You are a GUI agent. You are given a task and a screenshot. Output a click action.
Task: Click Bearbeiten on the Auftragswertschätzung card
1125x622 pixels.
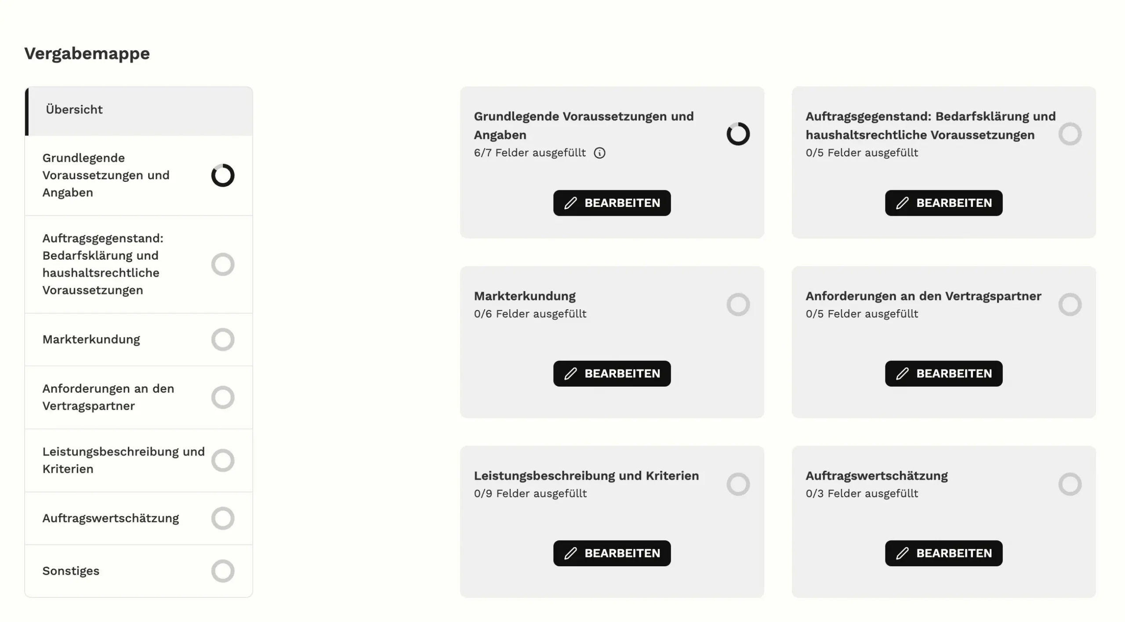(944, 553)
